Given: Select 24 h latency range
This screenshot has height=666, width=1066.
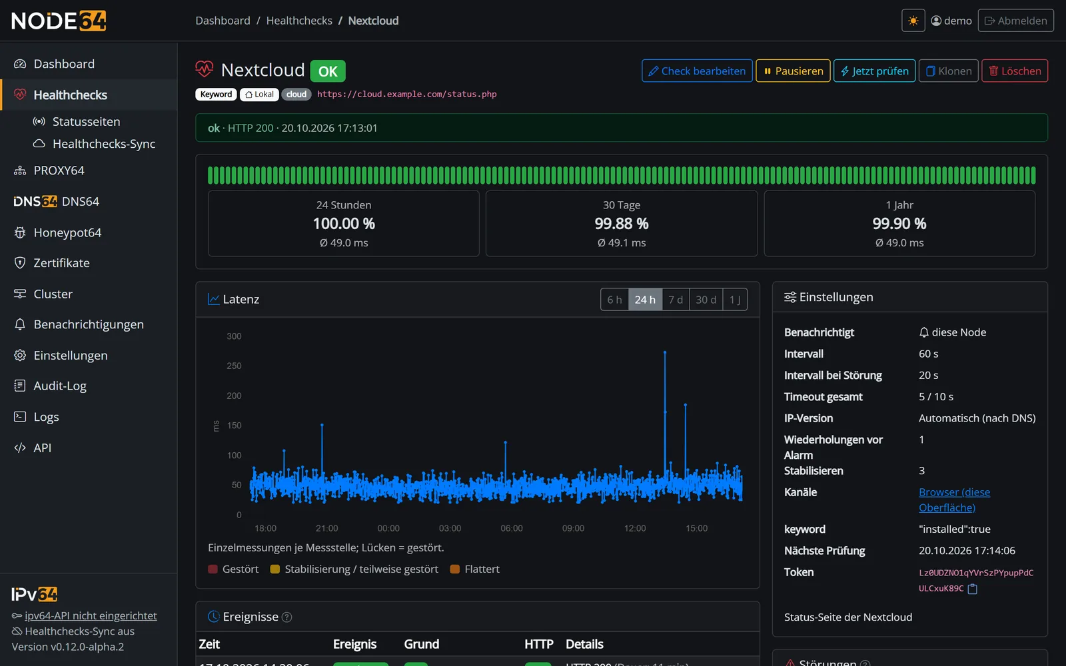Looking at the screenshot, I should [645, 300].
